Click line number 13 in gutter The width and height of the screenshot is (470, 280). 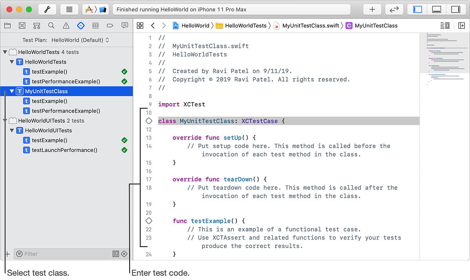coord(148,138)
